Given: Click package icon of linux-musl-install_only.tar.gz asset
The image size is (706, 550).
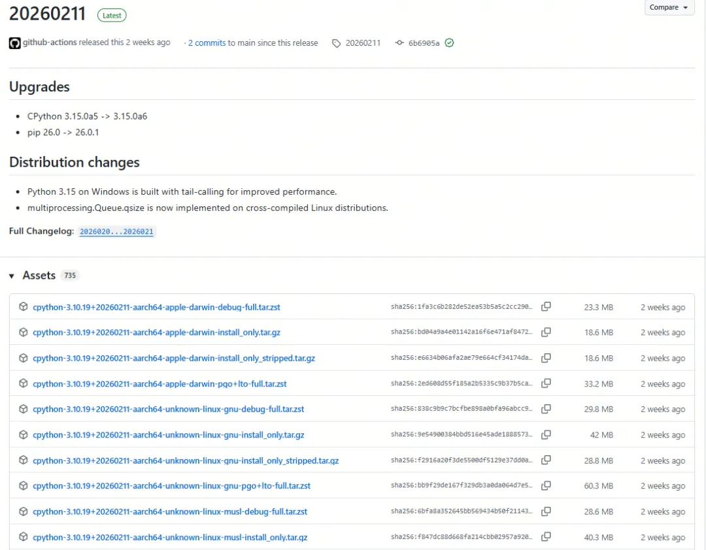Looking at the screenshot, I should [x=24, y=536].
